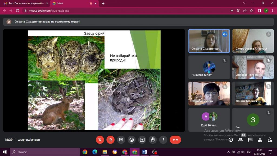The width and height of the screenshot is (277, 156).
Task: Click the presented hare slide
Action: (x=94, y=80)
